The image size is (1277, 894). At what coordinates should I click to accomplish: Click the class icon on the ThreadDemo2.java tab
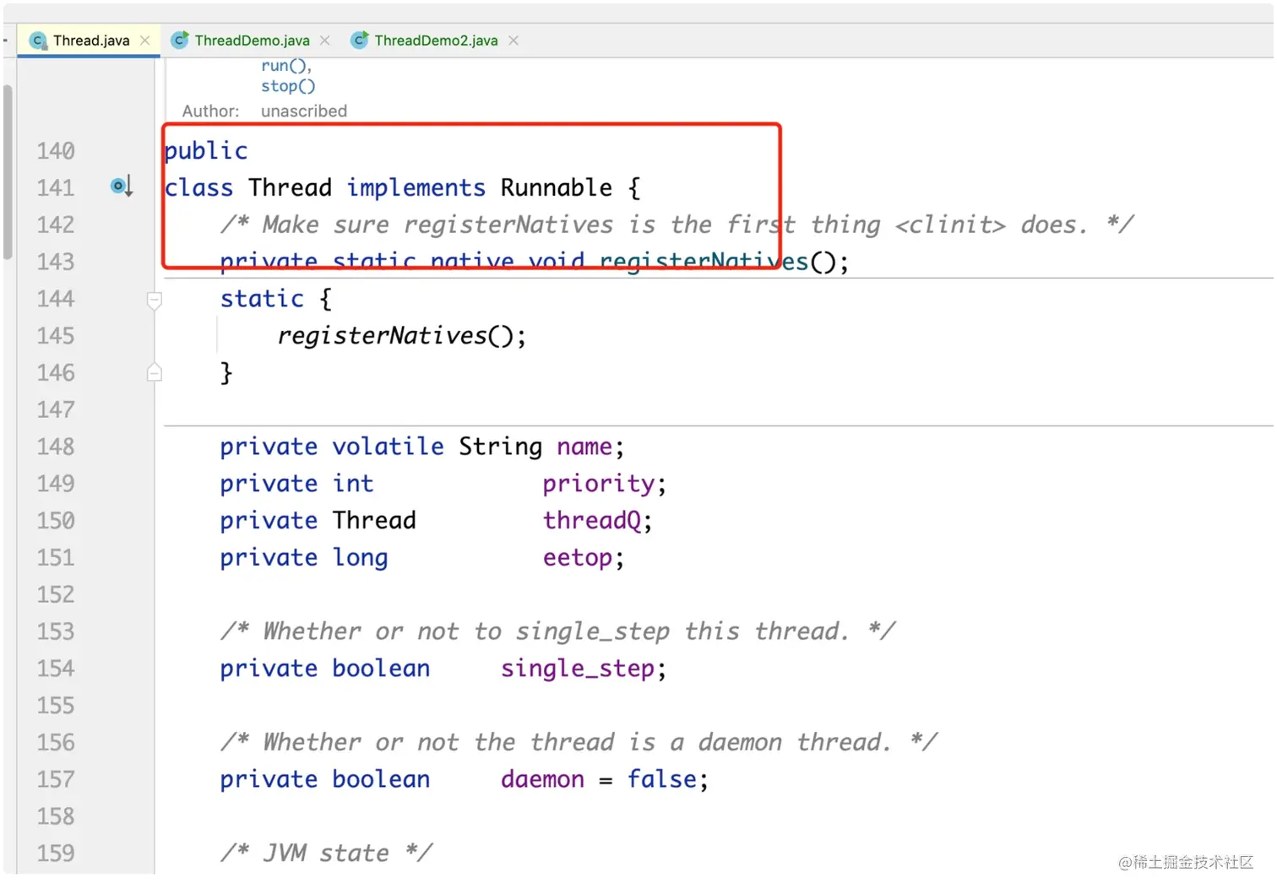pos(360,41)
